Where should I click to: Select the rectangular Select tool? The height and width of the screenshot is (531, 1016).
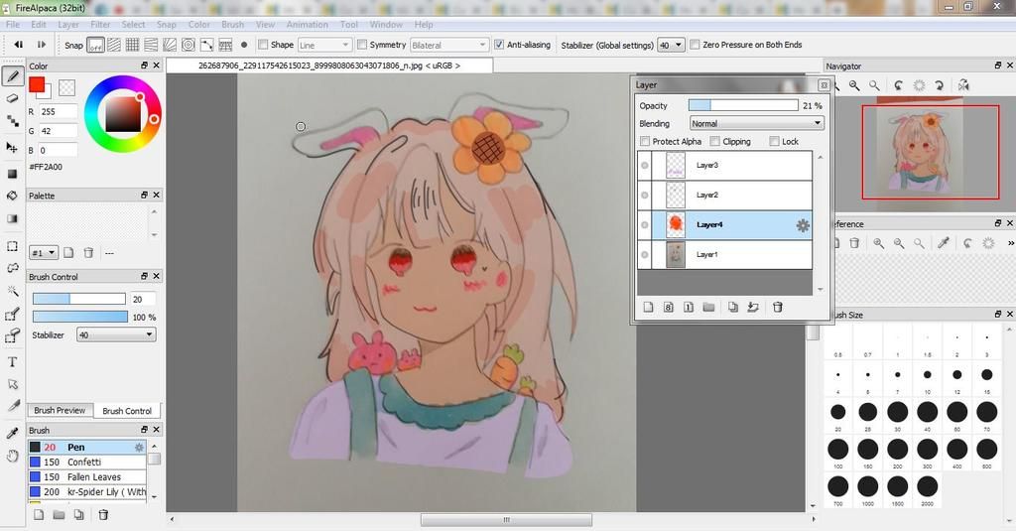(x=12, y=246)
